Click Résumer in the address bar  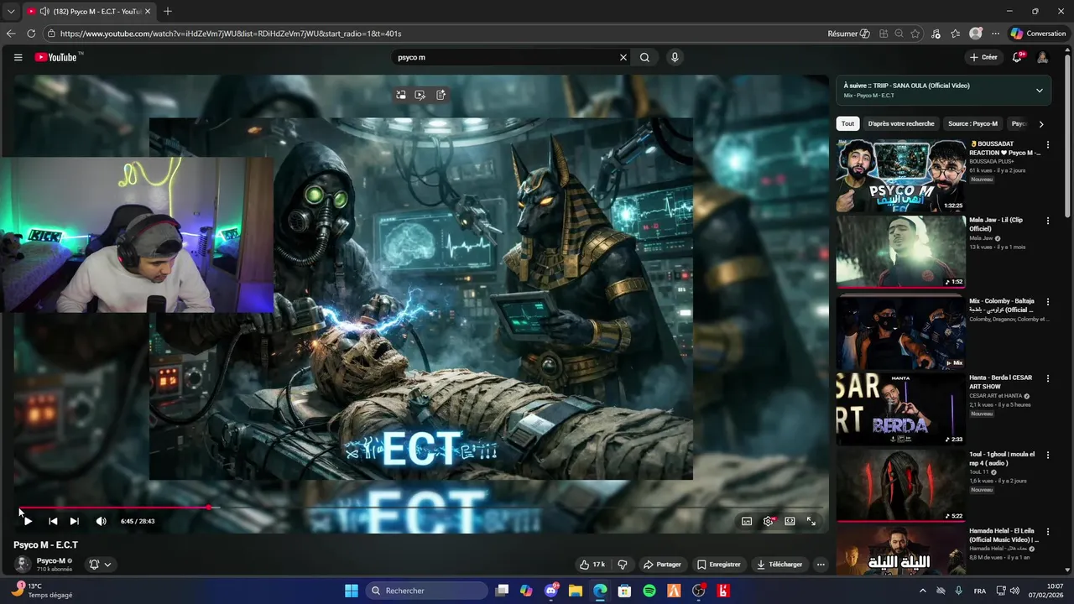[848, 34]
